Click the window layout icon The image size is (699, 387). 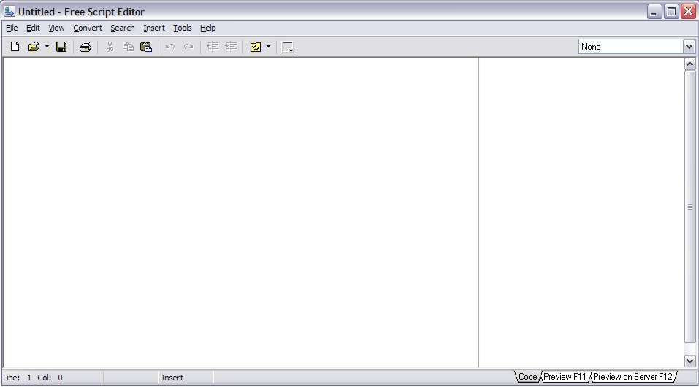pos(288,47)
